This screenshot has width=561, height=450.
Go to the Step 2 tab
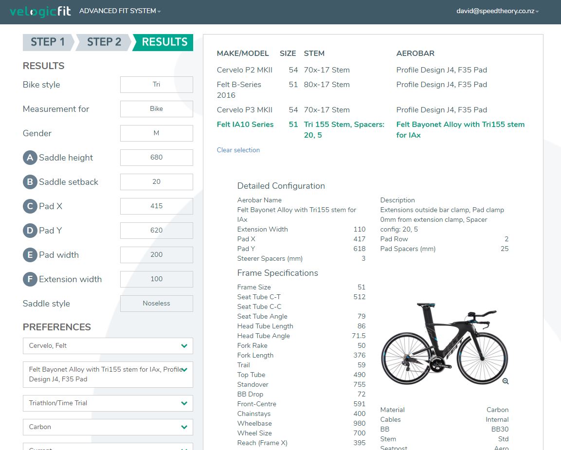pyautogui.click(x=104, y=42)
